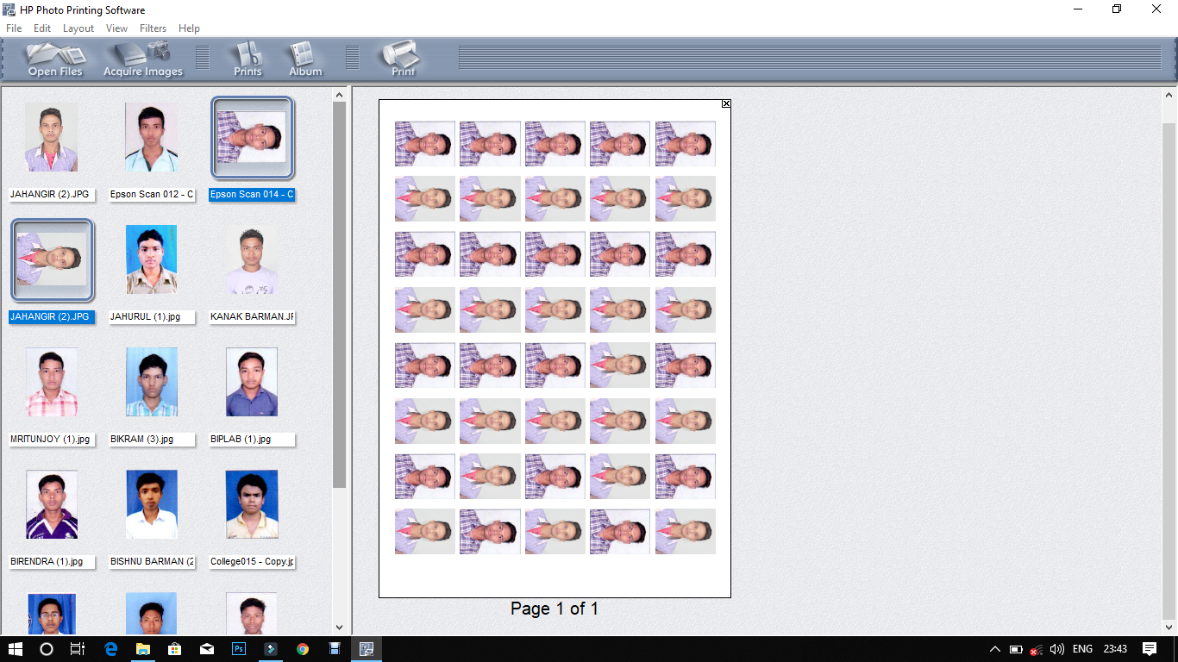Select the Epson Scan 014 thumbnail
The width and height of the screenshot is (1178, 662).
251,137
